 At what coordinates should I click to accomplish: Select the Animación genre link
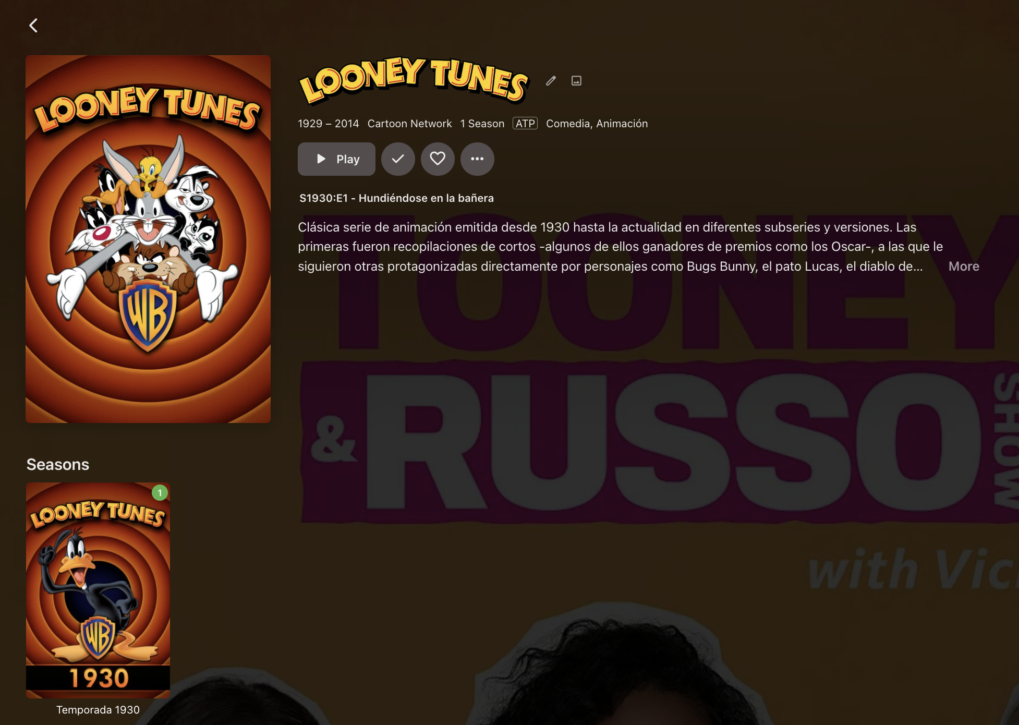click(x=622, y=124)
